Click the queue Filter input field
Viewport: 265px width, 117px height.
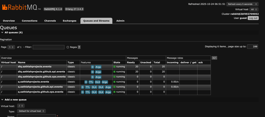point(48,47)
